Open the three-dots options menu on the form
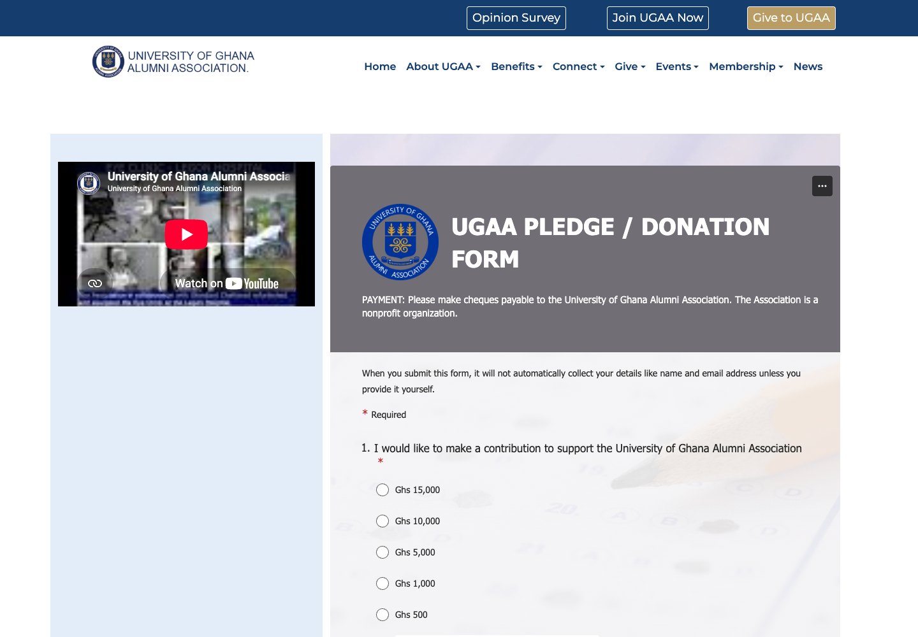 point(822,186)
